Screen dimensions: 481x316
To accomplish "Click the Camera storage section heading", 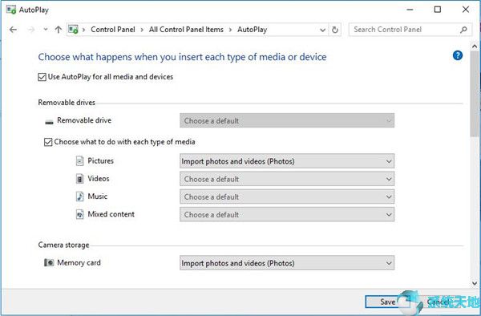I will [x=63, y=245].
